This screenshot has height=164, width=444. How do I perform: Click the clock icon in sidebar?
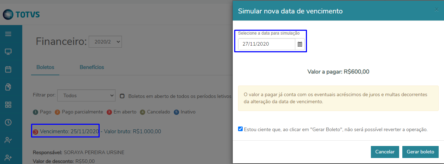click(x=8, y=122)
